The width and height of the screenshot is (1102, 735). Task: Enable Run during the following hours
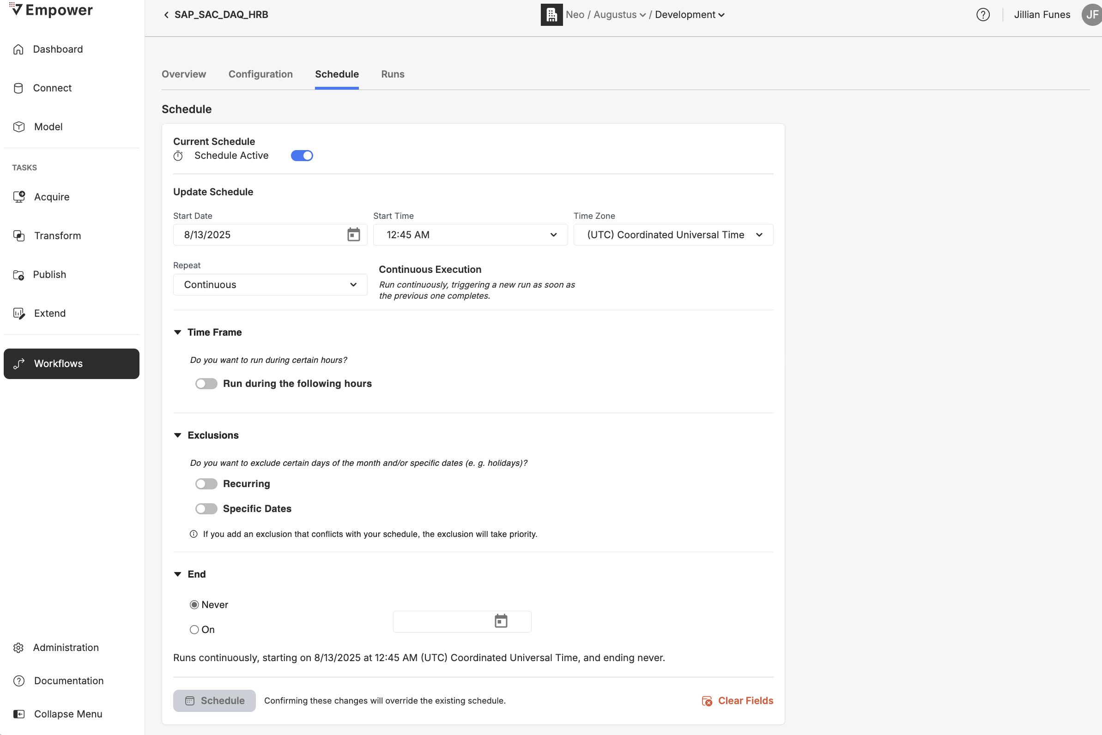(x=206, y=384)
